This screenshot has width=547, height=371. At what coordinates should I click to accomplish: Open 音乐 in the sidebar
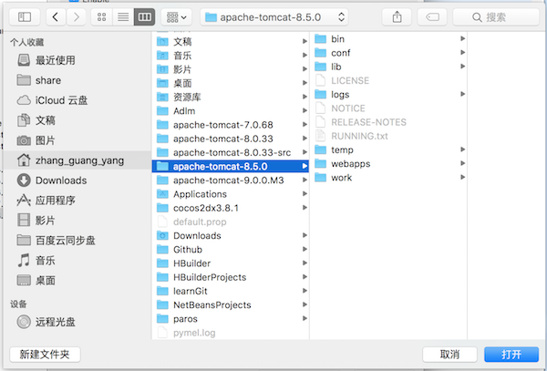coord(77,261)
